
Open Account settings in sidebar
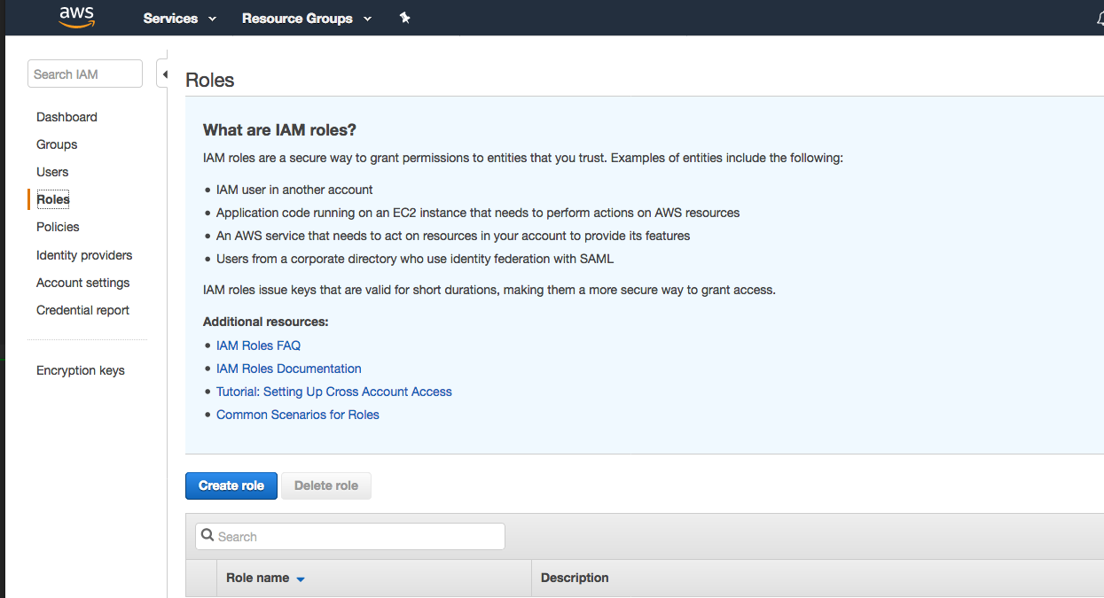(82, 283)
